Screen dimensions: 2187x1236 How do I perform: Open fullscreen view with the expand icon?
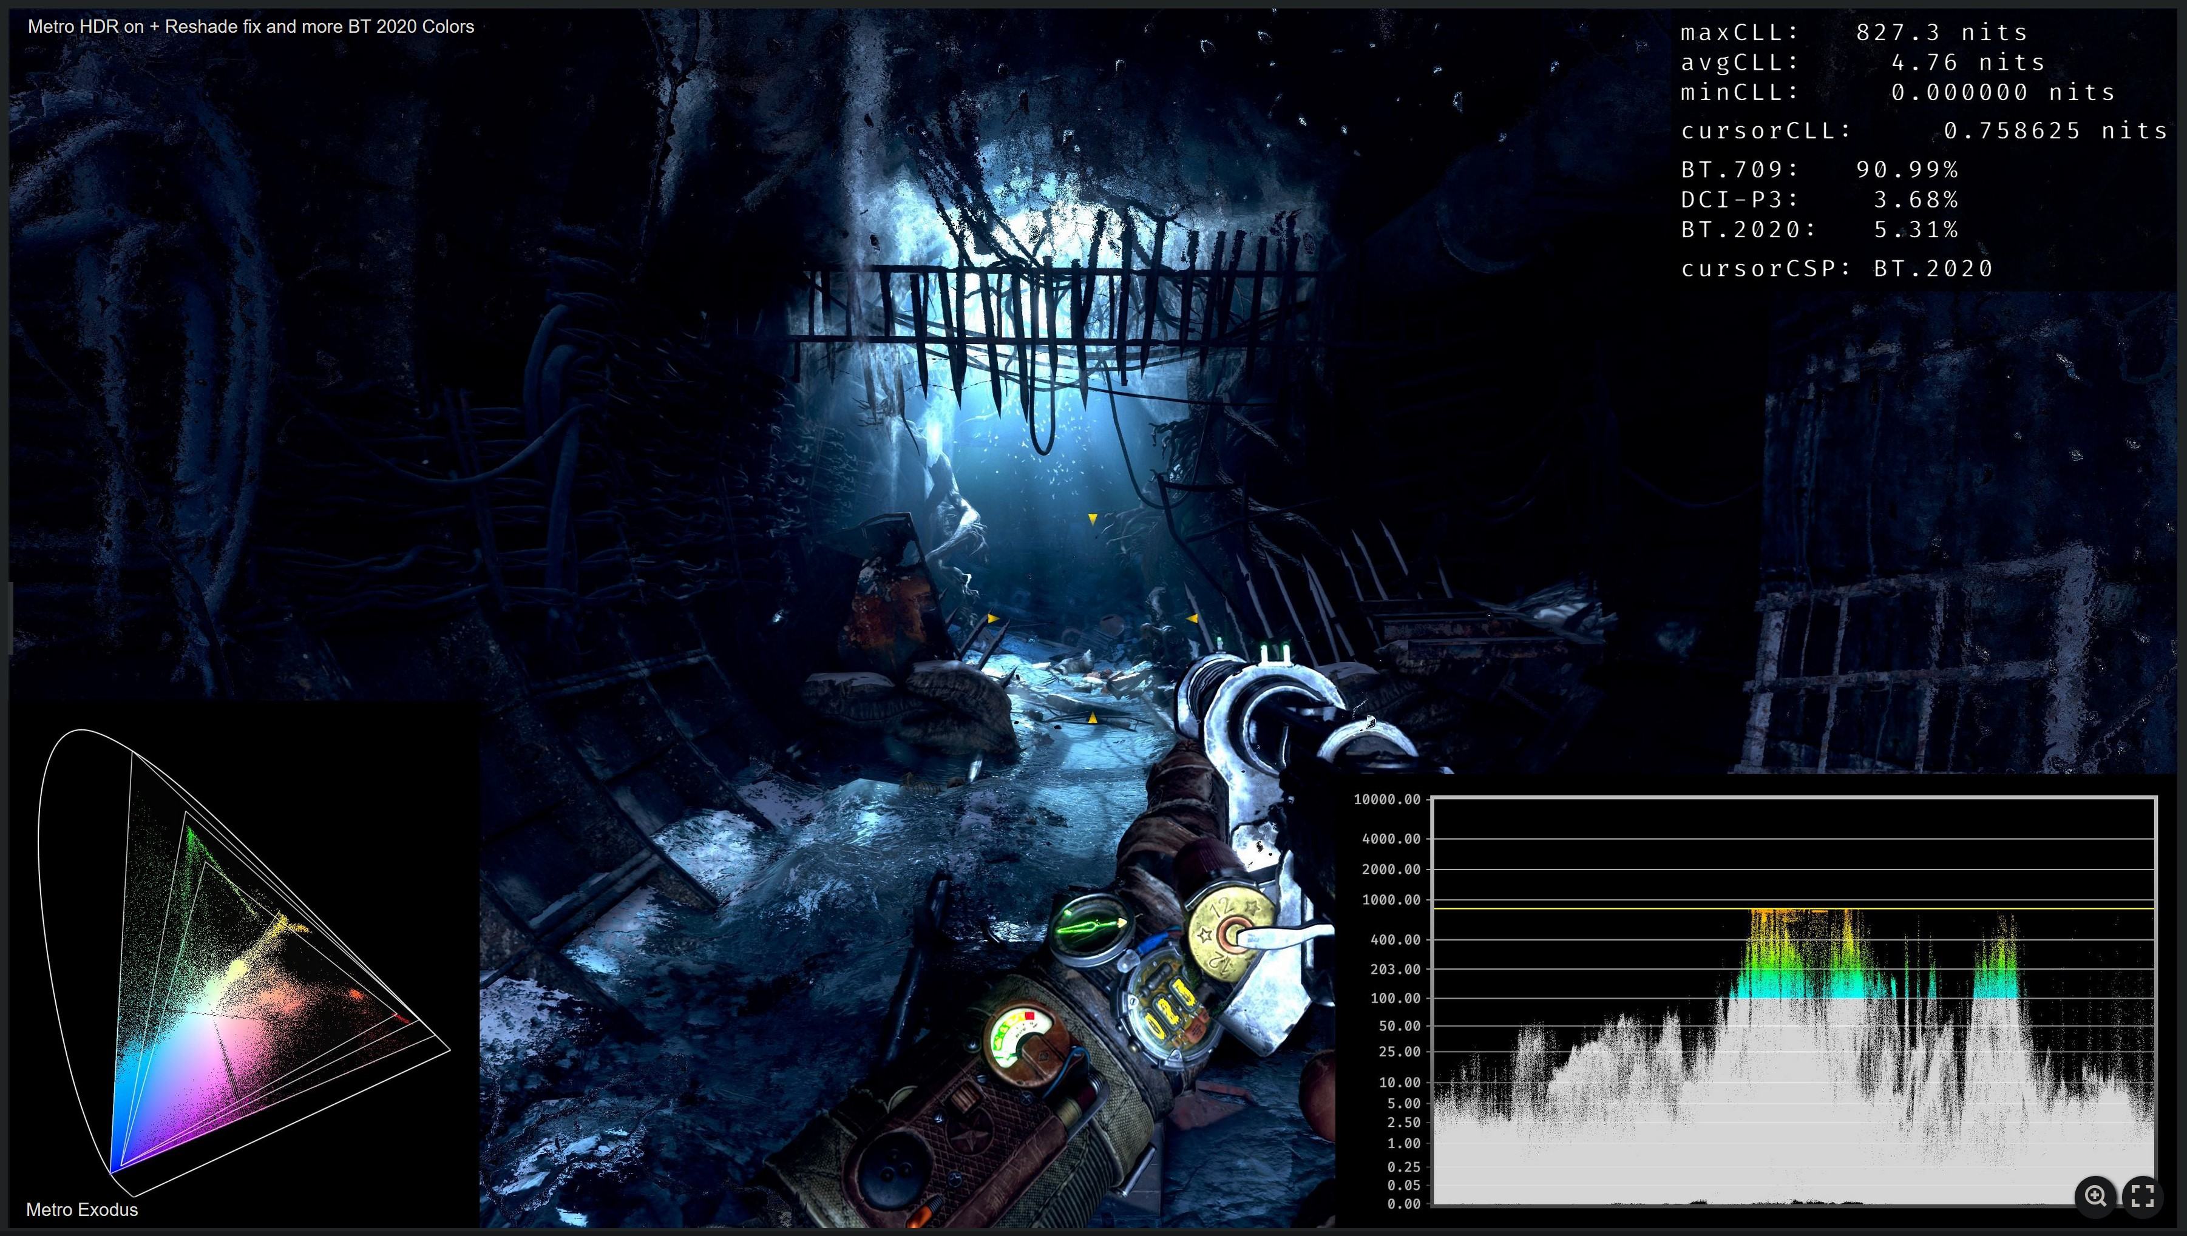click(x=2142, y=1196)
